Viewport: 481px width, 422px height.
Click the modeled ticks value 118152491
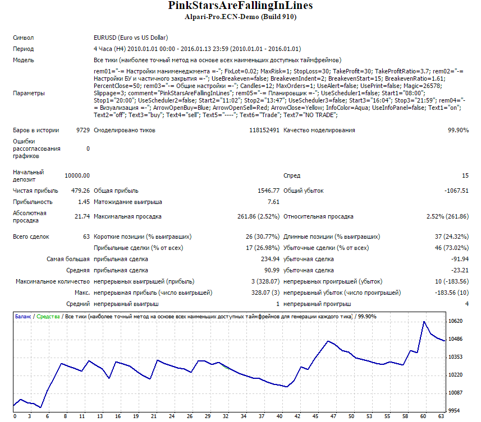[x=264, y=130]
